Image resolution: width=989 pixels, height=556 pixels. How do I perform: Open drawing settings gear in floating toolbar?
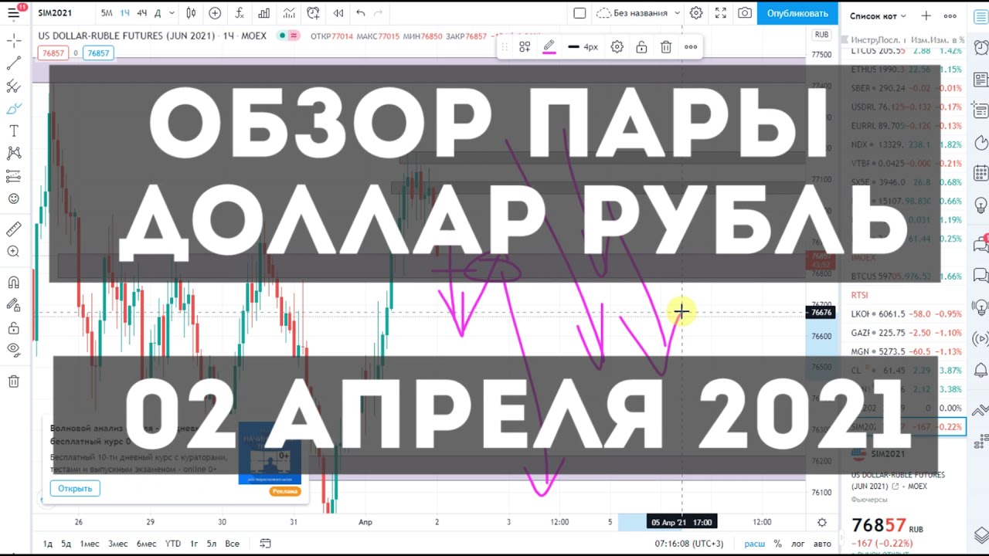pos(617,47)
